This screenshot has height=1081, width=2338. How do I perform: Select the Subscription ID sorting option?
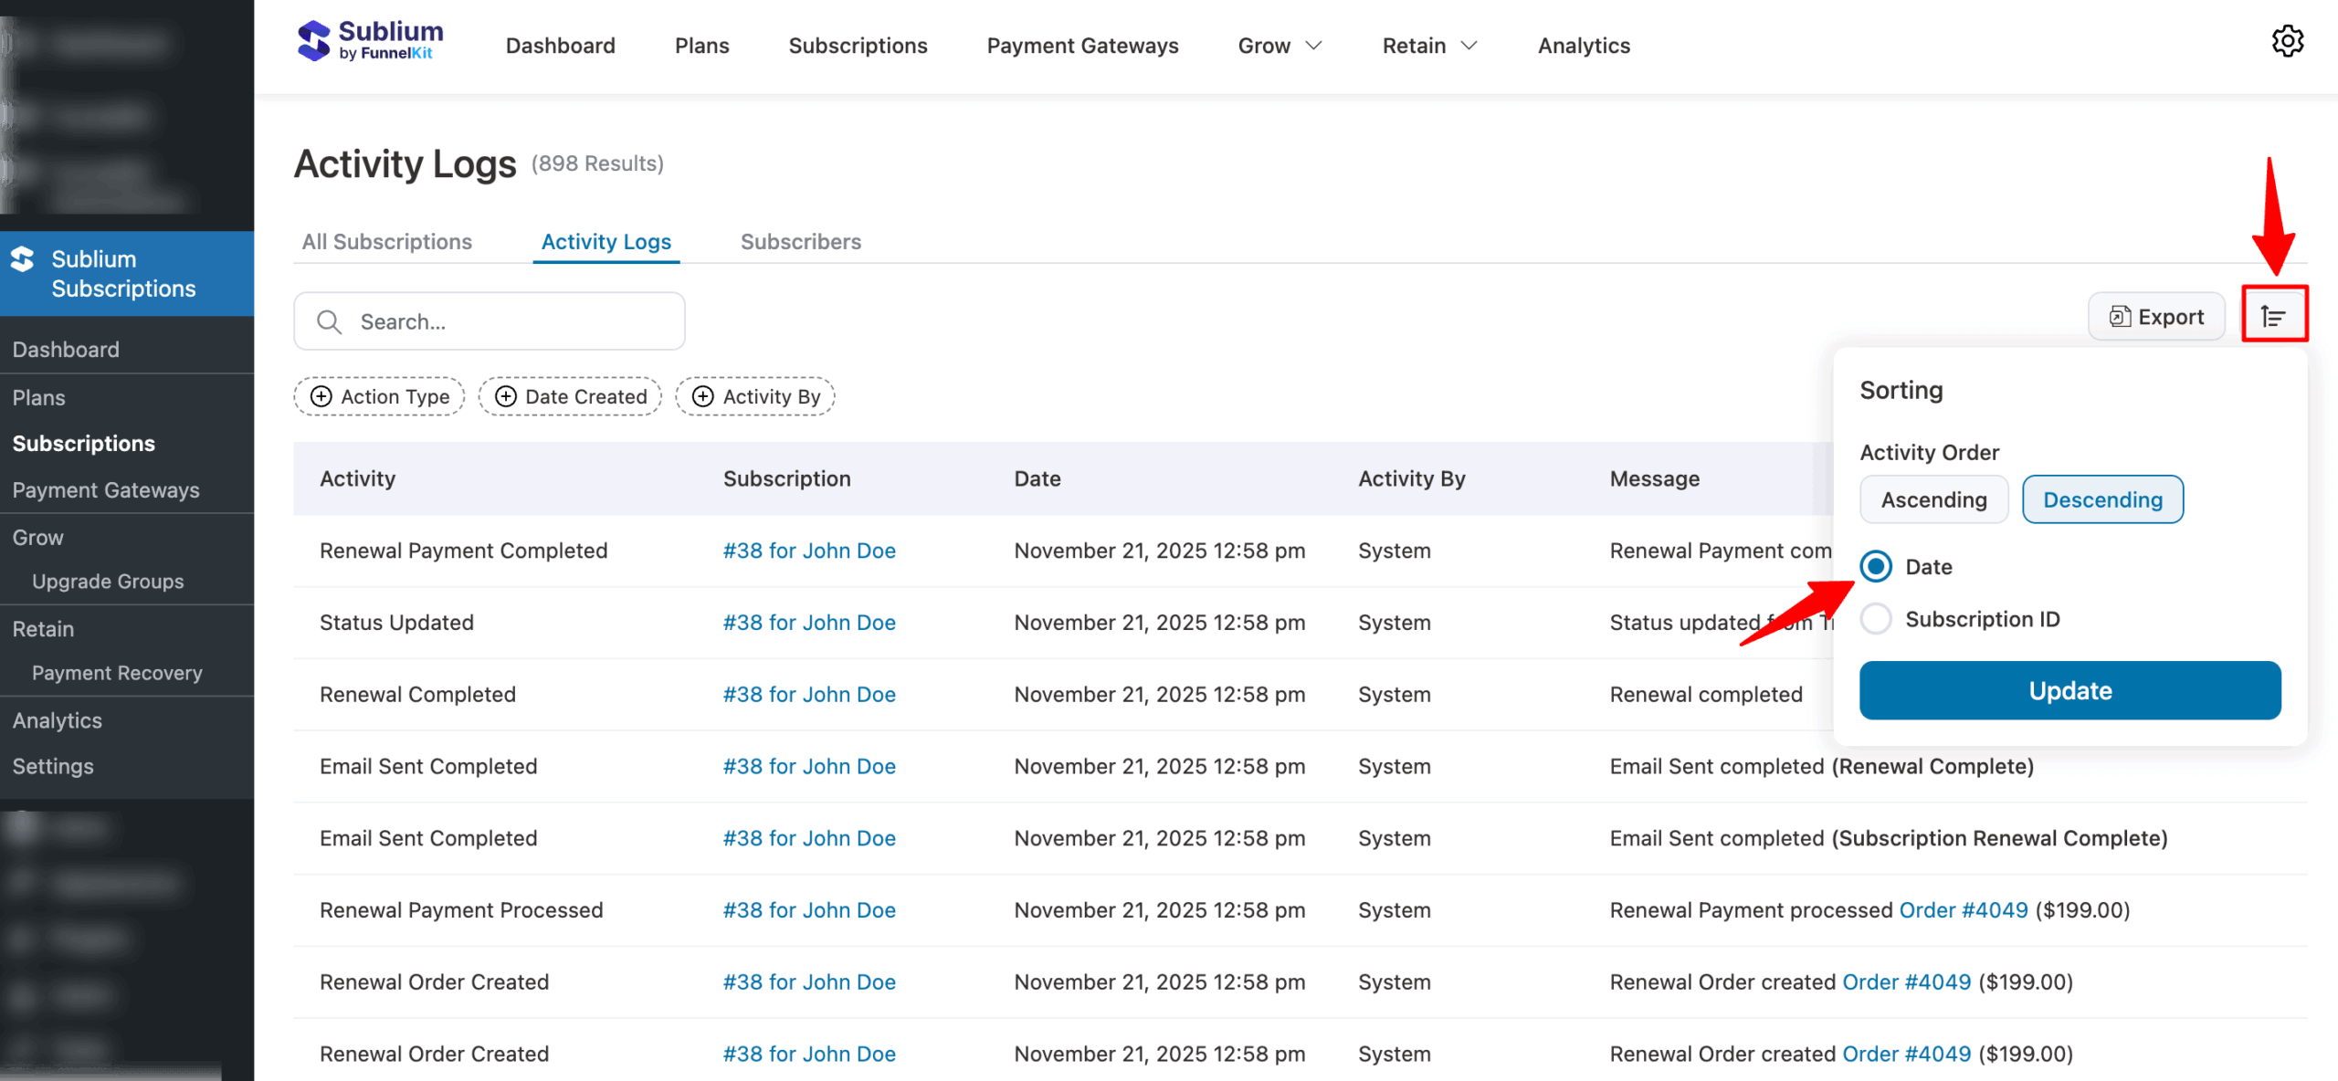[x=1876, y=618]
